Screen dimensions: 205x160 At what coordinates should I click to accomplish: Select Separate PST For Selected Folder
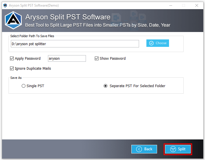coord(105,86)
